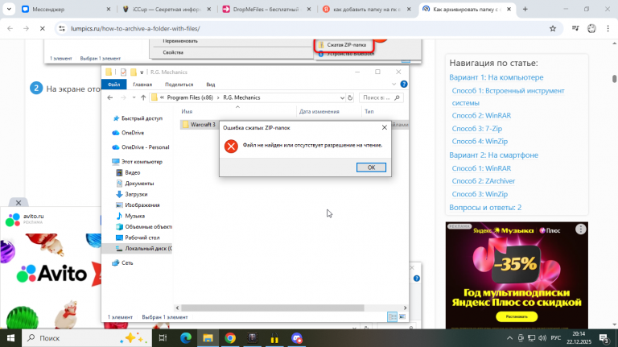Open Microsoft Edge from taskbar
The height and width of the screenshot is (347, 618).
tap(186, 338)
